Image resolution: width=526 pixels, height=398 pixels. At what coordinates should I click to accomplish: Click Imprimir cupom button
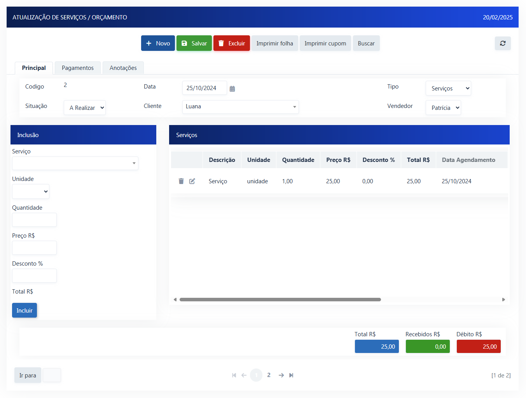pos(325,43)
